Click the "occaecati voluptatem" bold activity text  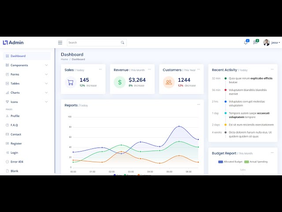tap(249, 115)
